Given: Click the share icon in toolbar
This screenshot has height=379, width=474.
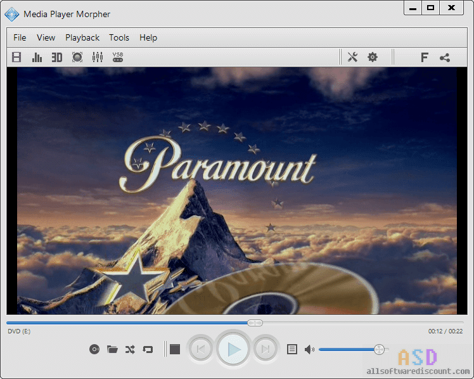Looking at the screenshot, I should pyautogui.click(x=445, y=57).
